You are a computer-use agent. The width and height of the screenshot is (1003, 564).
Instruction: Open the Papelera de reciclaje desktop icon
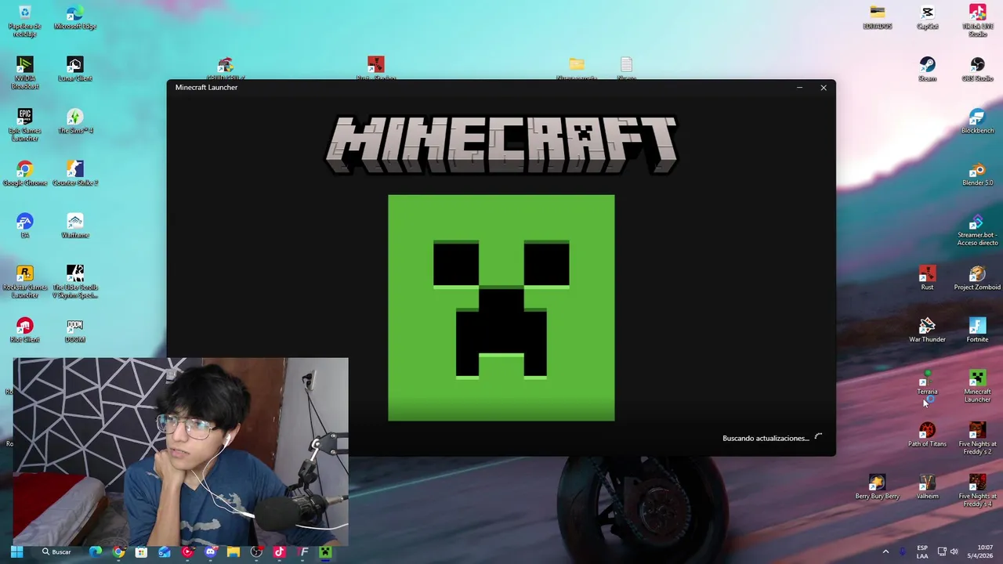(25, 21)
